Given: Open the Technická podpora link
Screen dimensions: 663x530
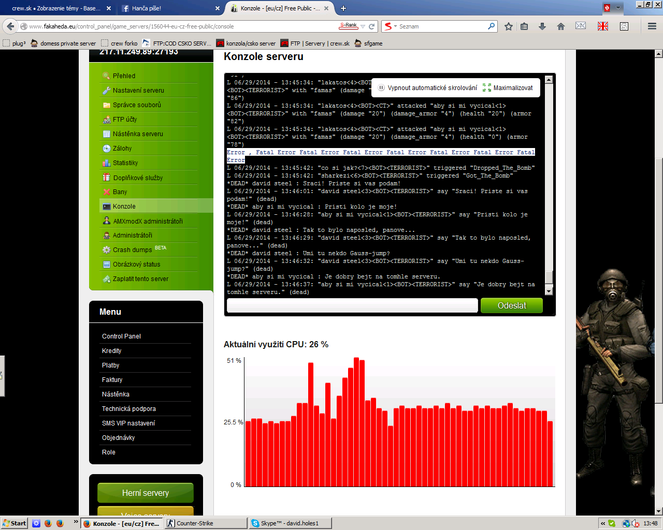Looking at the screenshot, I should point(128,409).
